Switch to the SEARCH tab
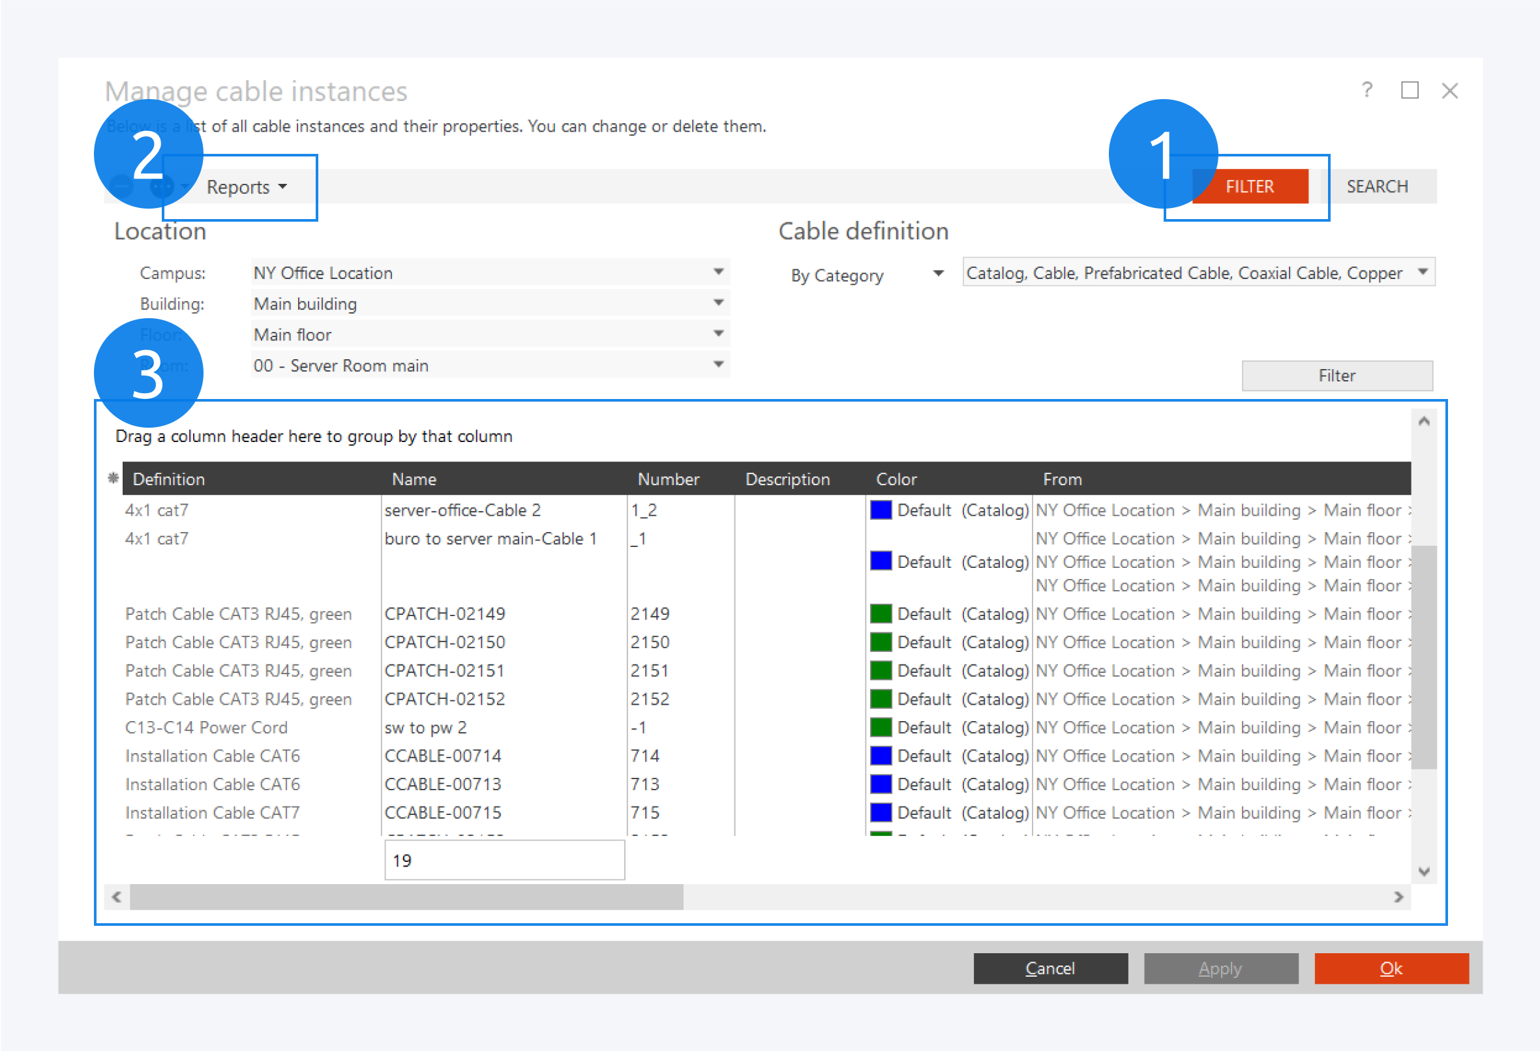The image size is (1540, 1051). [x=1377, y=186]
